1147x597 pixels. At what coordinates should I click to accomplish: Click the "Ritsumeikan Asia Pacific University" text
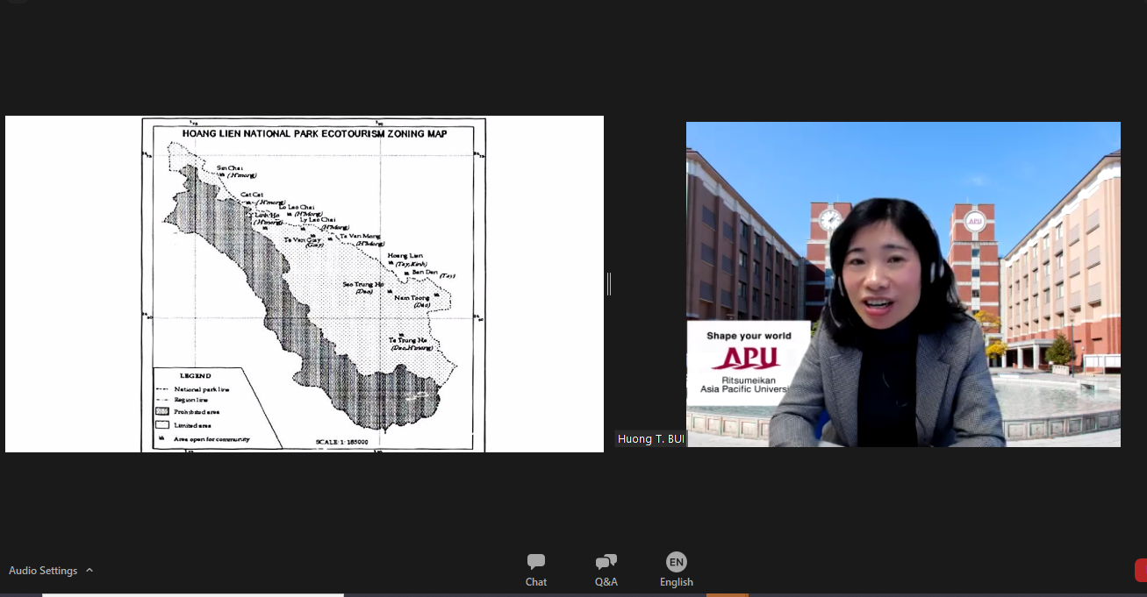745,384
